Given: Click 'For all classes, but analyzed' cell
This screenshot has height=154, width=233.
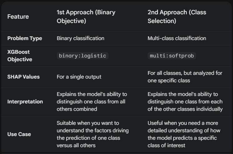Looking at the screenshot, I should point(185,77).
